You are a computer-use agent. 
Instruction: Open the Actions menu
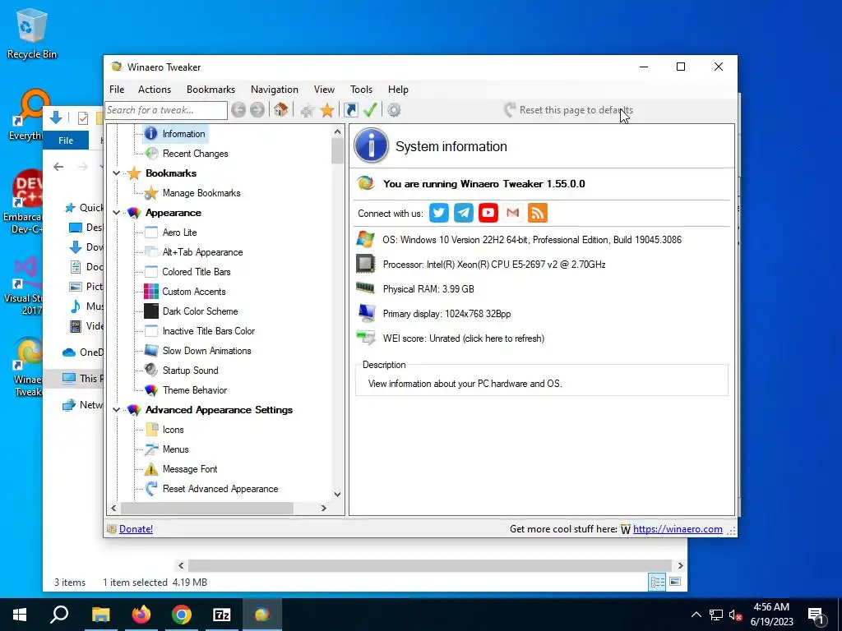155,90
